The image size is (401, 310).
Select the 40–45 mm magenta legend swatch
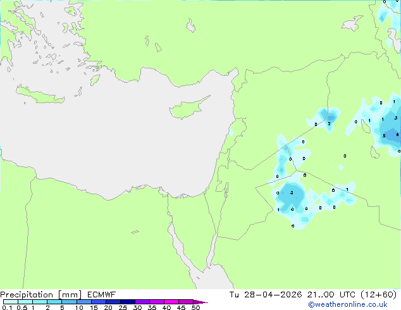coord(171,302)
